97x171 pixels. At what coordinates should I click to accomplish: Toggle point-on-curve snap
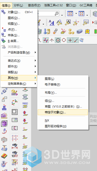(x=76, y=40)
